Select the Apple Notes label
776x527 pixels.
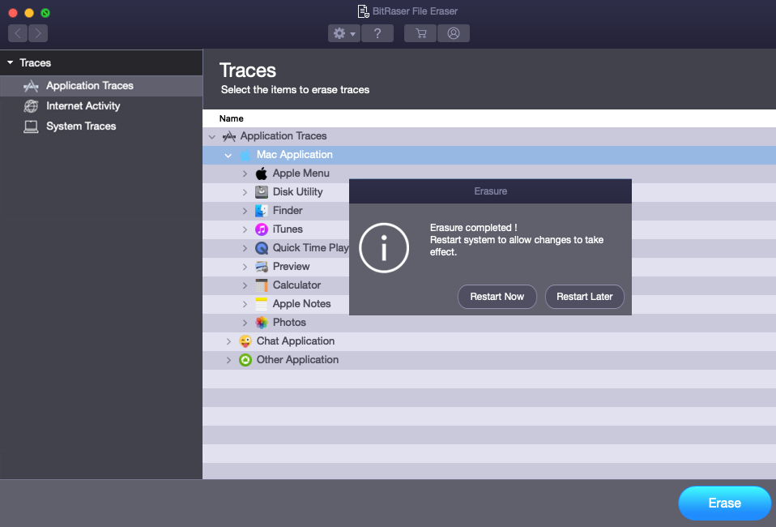(x=301, y=303)
